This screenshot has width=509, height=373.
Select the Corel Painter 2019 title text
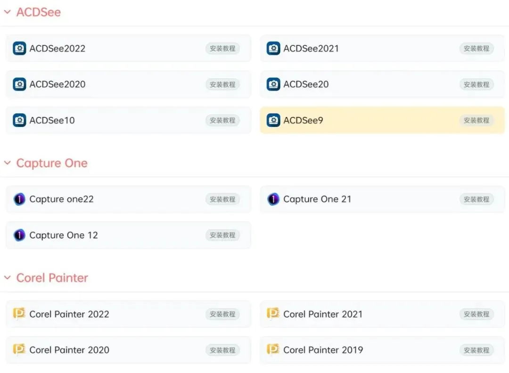pos(323,350)
